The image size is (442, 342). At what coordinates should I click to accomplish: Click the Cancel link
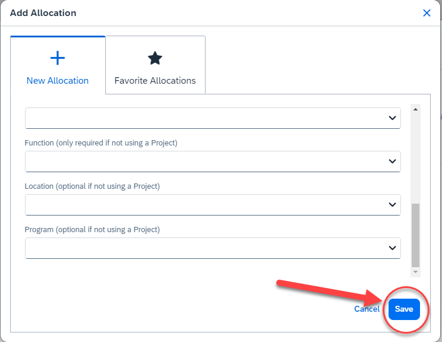(x=367, y=309)
